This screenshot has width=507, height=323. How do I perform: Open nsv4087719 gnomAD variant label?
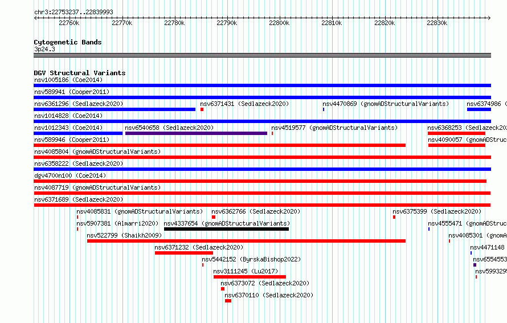[x=97, y=187]
